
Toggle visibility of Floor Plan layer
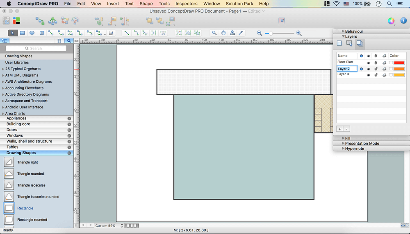point(368,63)
